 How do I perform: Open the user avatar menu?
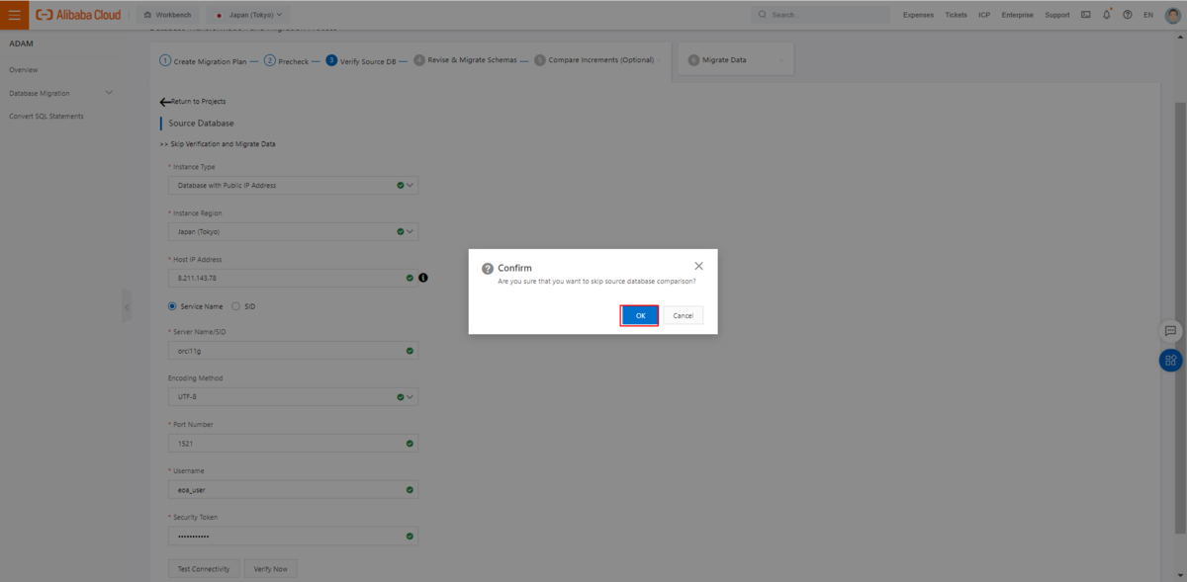1172,15
